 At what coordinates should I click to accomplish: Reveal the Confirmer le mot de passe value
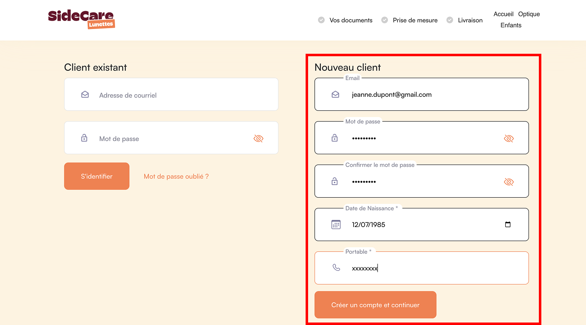point(509,182)
